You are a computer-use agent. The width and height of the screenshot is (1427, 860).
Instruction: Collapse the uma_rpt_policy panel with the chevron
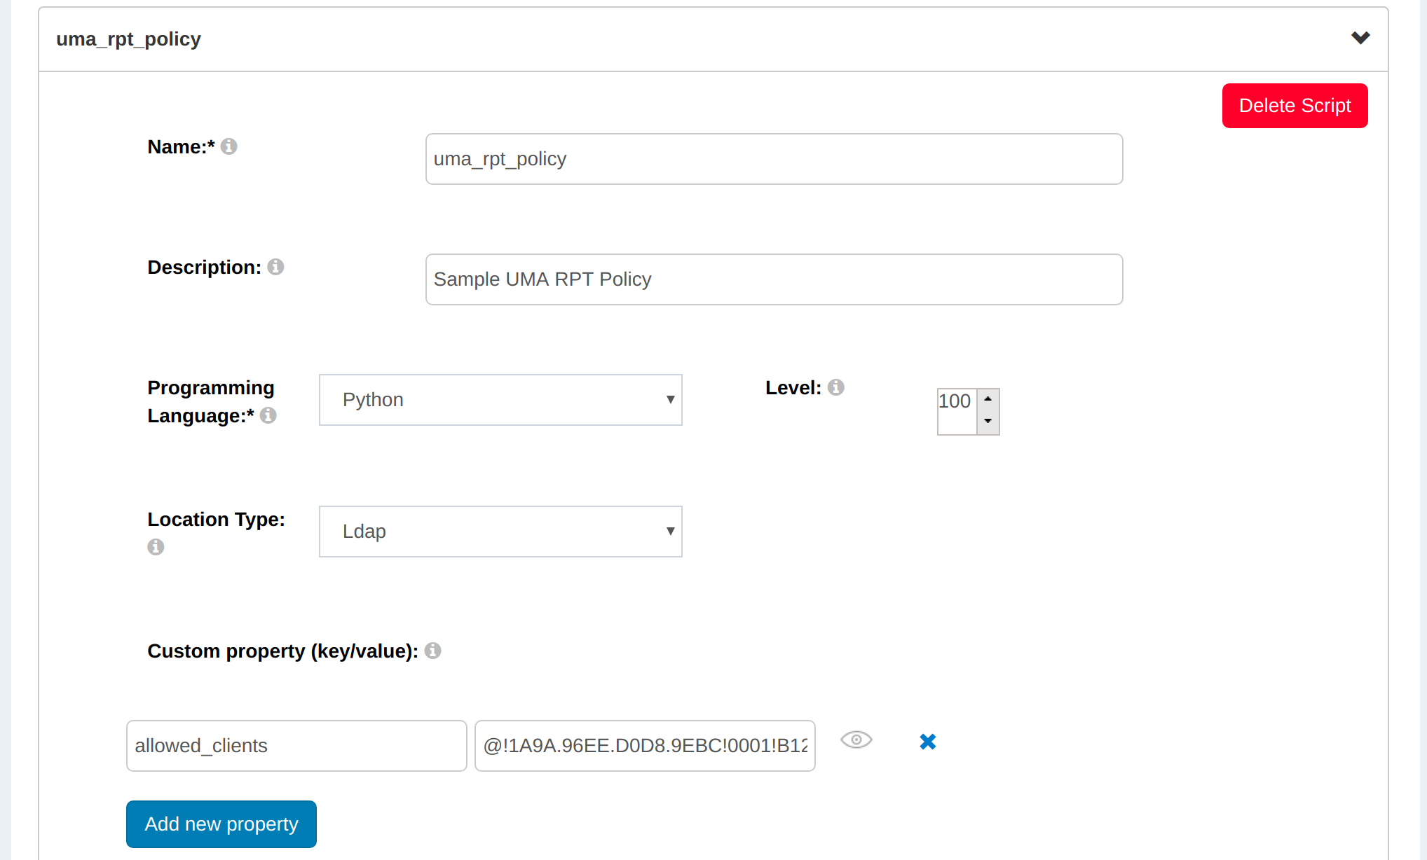pyautogui.click(x=1360, y=38)
